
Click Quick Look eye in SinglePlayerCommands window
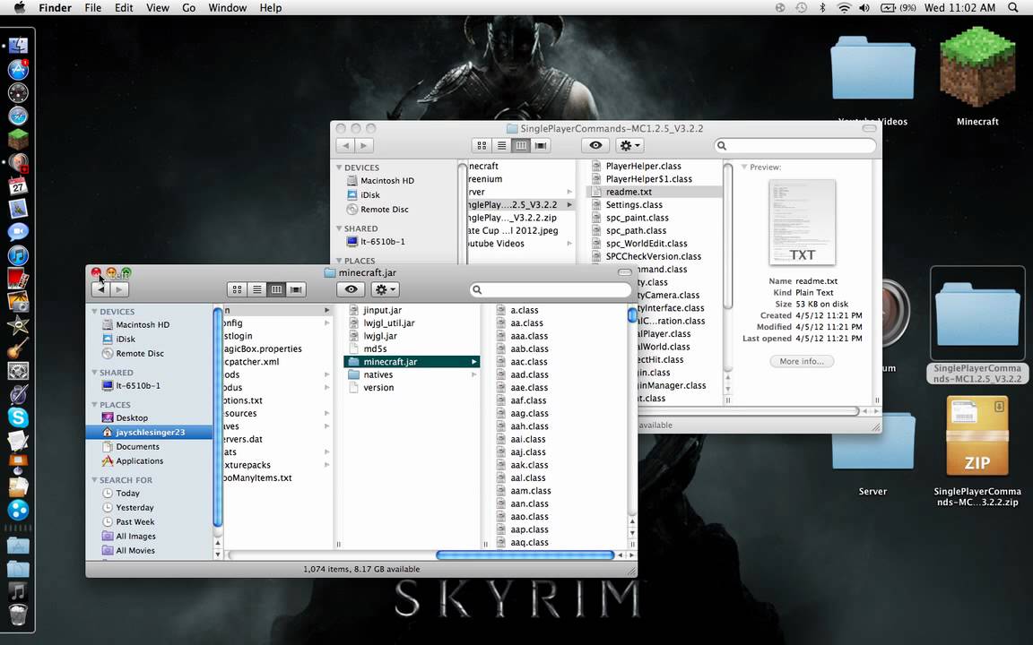click(595, 145)
